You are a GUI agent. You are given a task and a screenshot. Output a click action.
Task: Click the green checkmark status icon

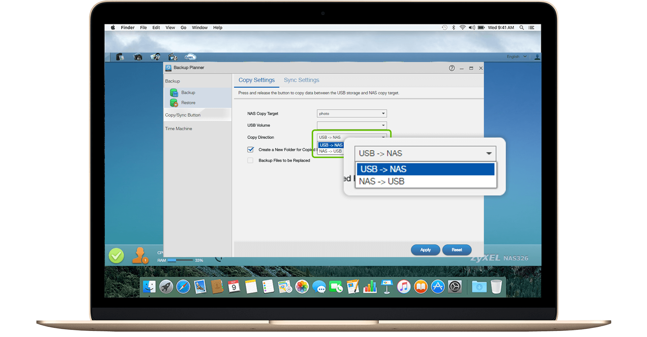tap(116, 256)
